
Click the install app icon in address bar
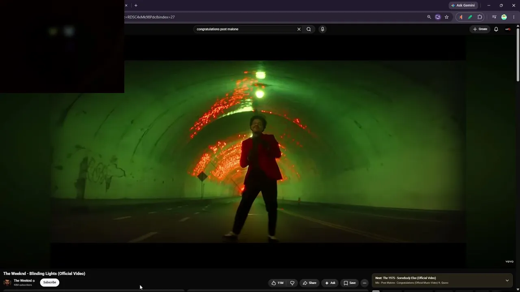[438, 17]
